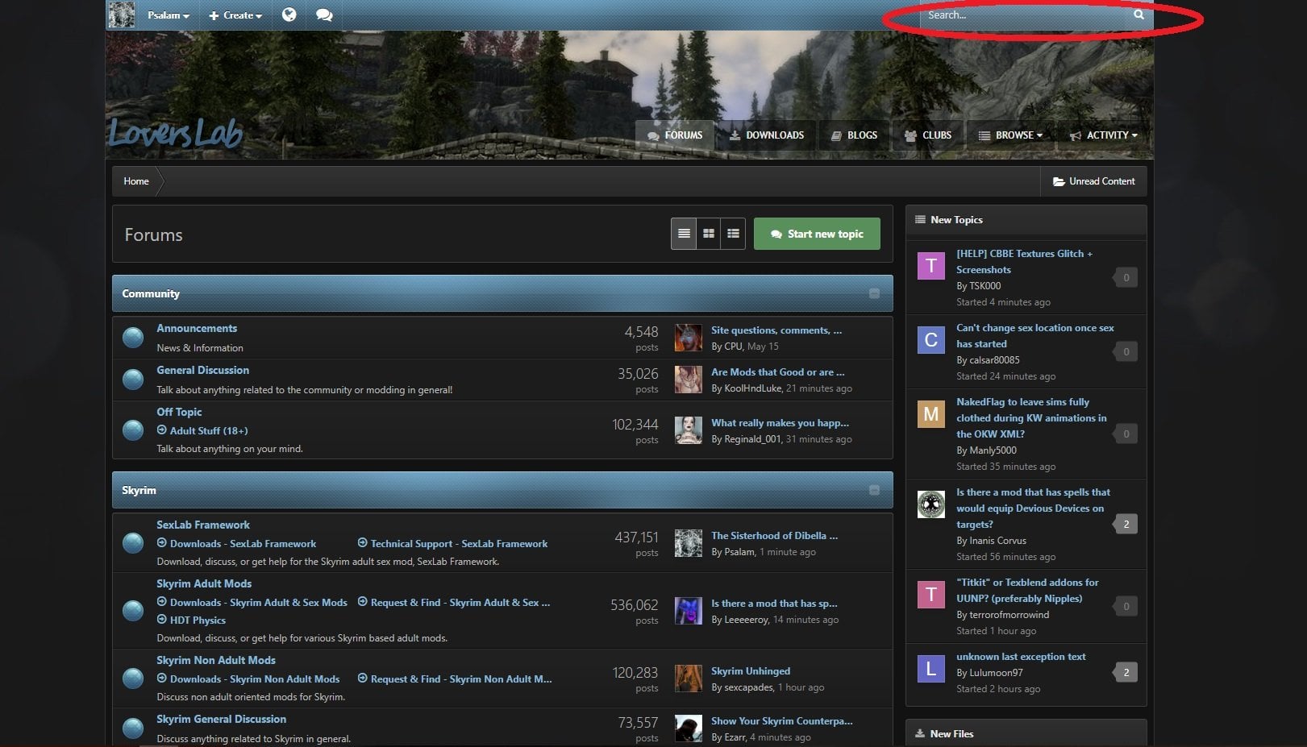Open KoolHndLuke's user profile link

pyautogui.click(x=753, y=388)
